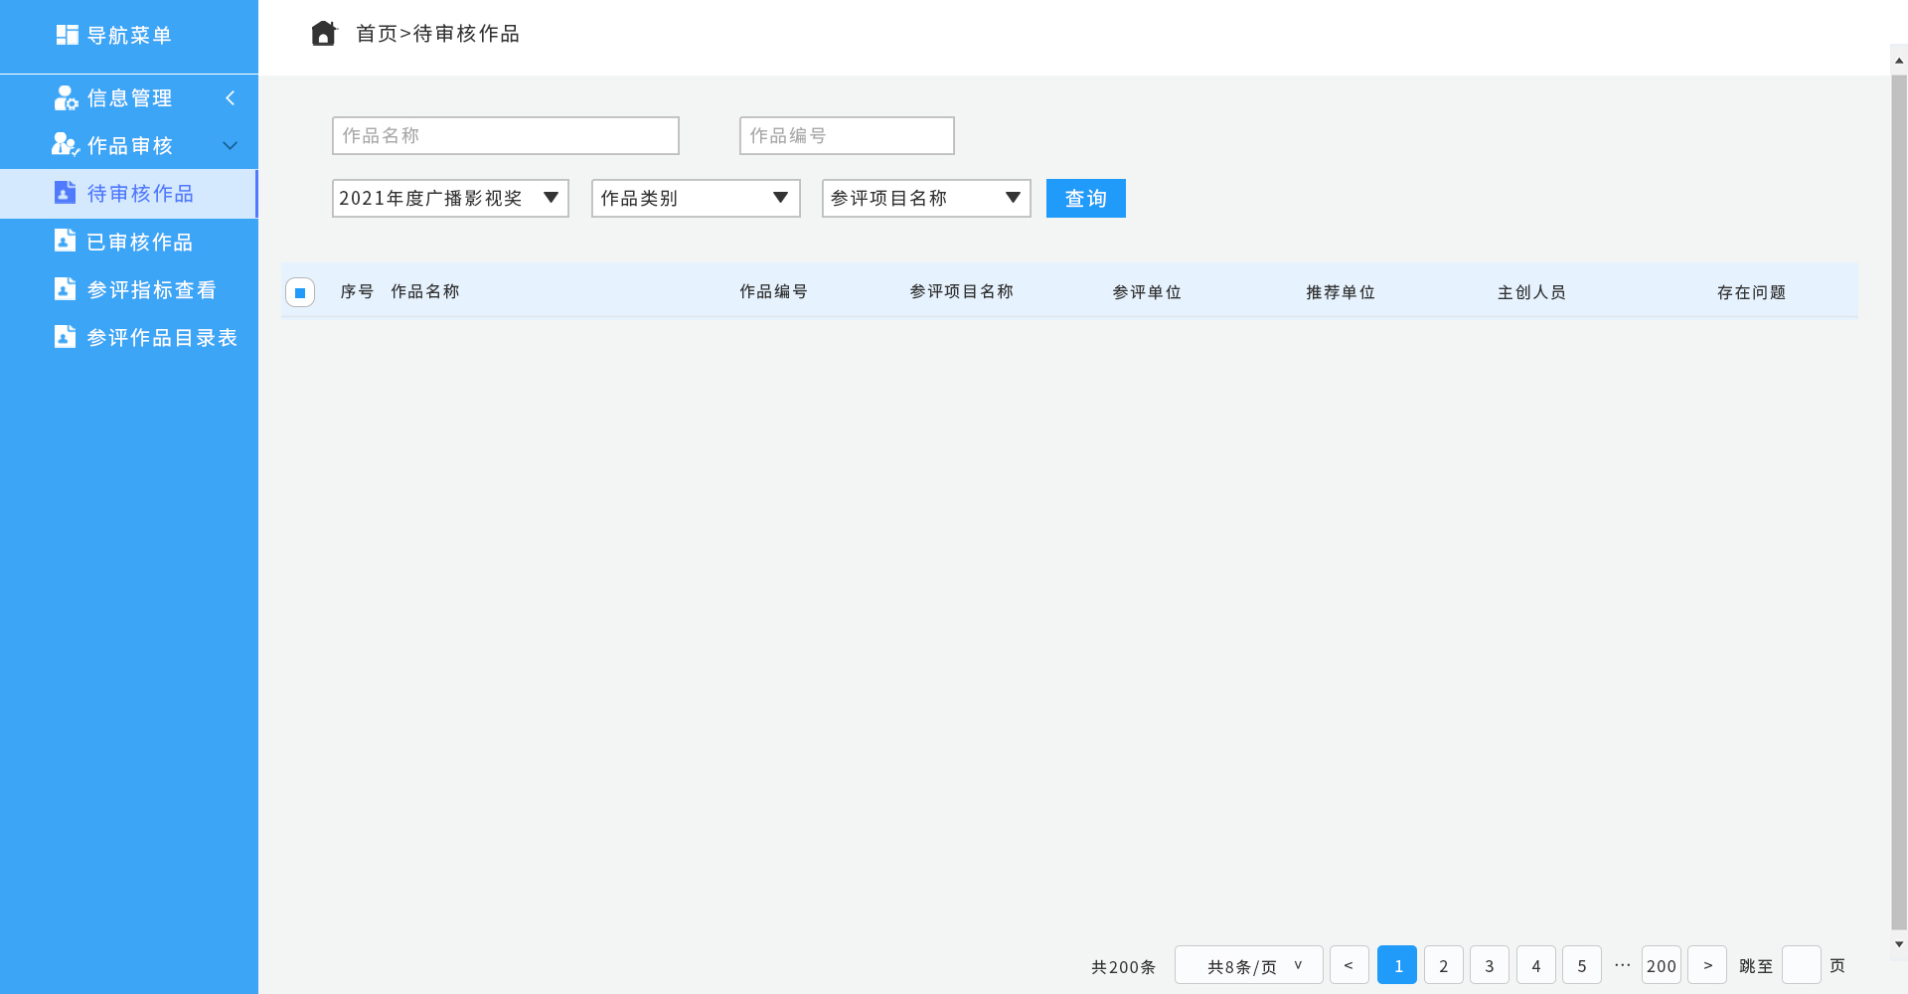Click the 查询 search button
Image resolution: width=1908 pixels, height=994 pixels.
[1085, 198]
